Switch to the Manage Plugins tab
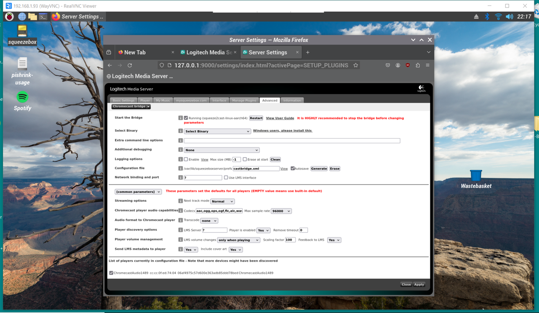 (x=244, y=100)
